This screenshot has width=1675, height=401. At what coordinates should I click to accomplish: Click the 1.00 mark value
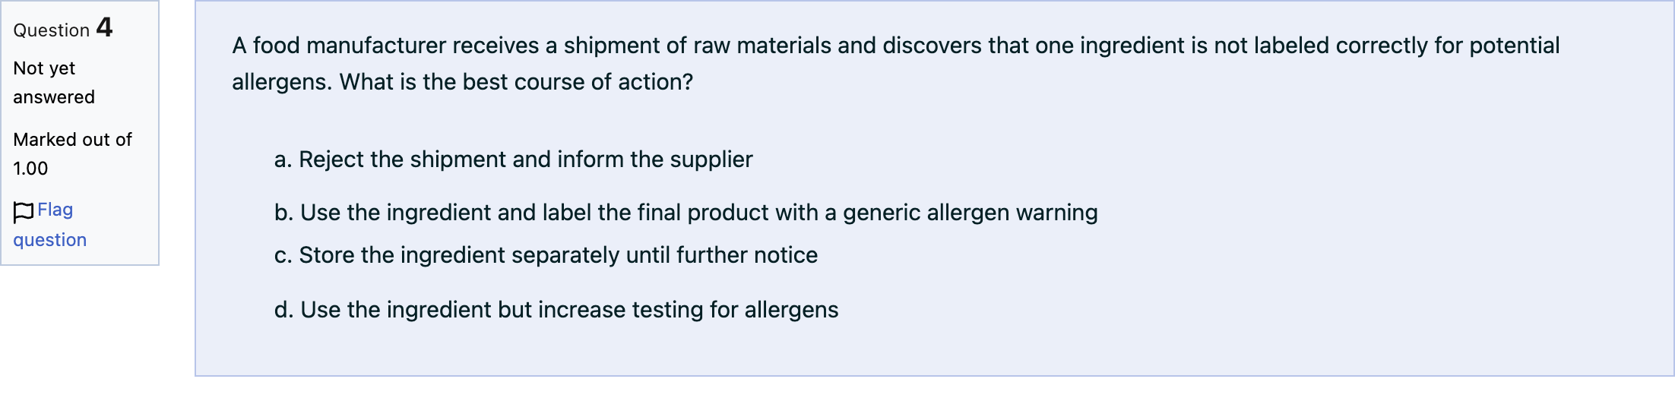30,169
